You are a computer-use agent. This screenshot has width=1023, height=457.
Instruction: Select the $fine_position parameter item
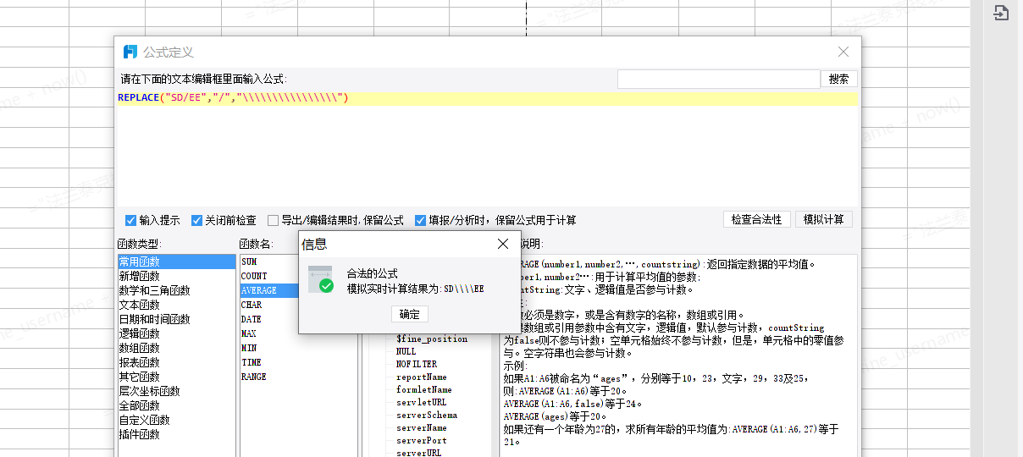click(431, 339)
